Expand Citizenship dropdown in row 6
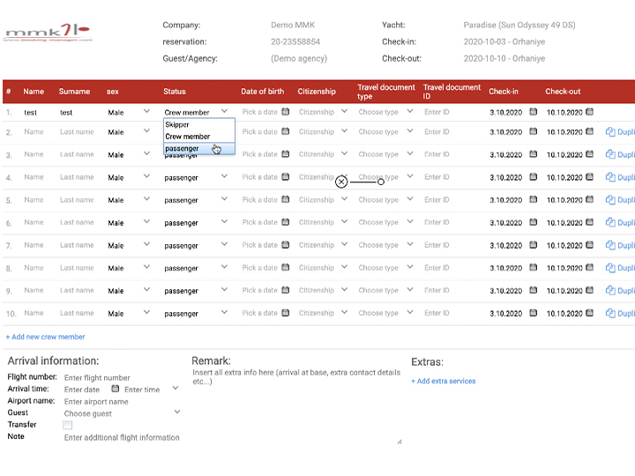 click(x=345, y=222)
